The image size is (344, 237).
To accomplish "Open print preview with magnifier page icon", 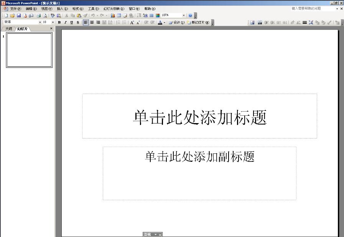I will [45, 15].
